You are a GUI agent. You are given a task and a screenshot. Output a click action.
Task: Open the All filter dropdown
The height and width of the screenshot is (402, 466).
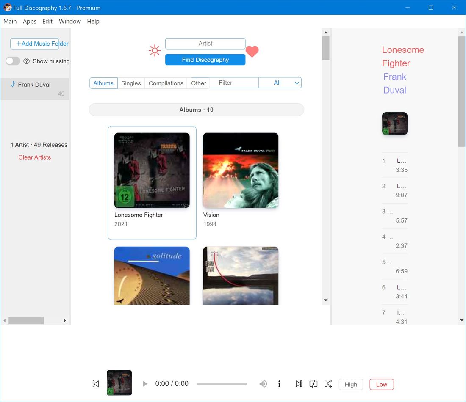tap(280, 83)
